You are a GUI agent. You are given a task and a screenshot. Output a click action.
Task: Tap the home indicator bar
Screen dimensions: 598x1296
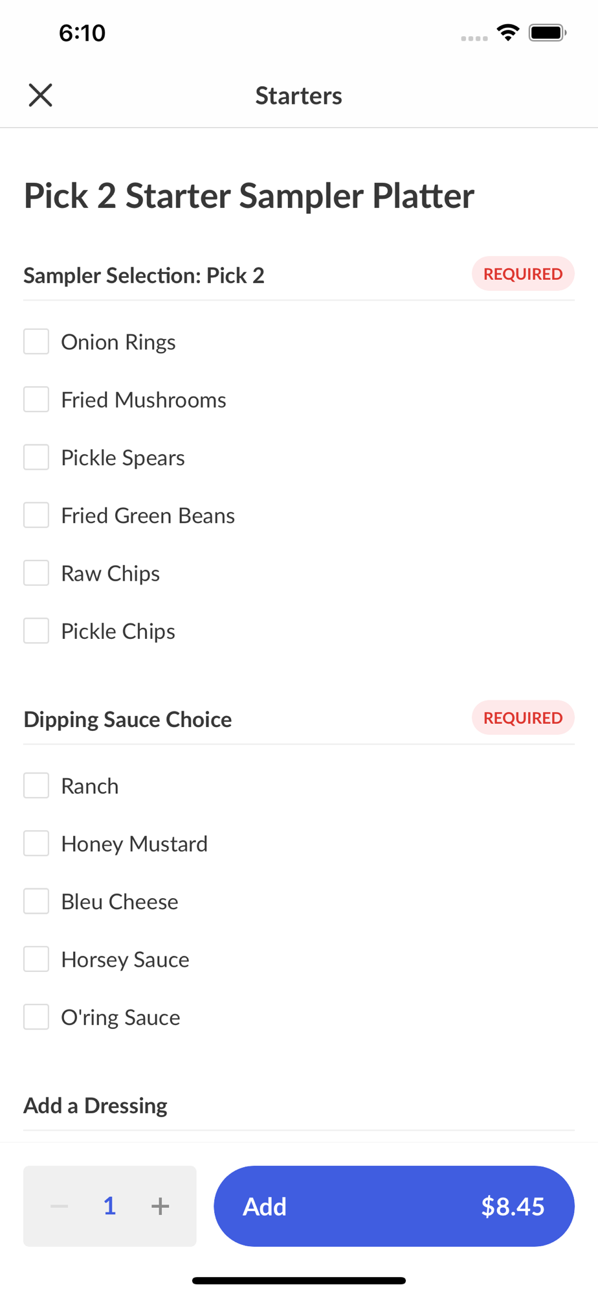[299, 1280]
